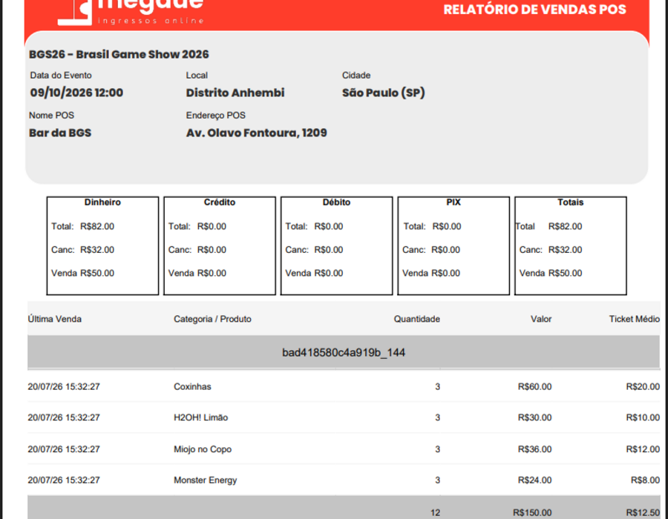Click the event date 09/10/2026 12:00
This screenshot has height=519, width=668.
[76, 93]
